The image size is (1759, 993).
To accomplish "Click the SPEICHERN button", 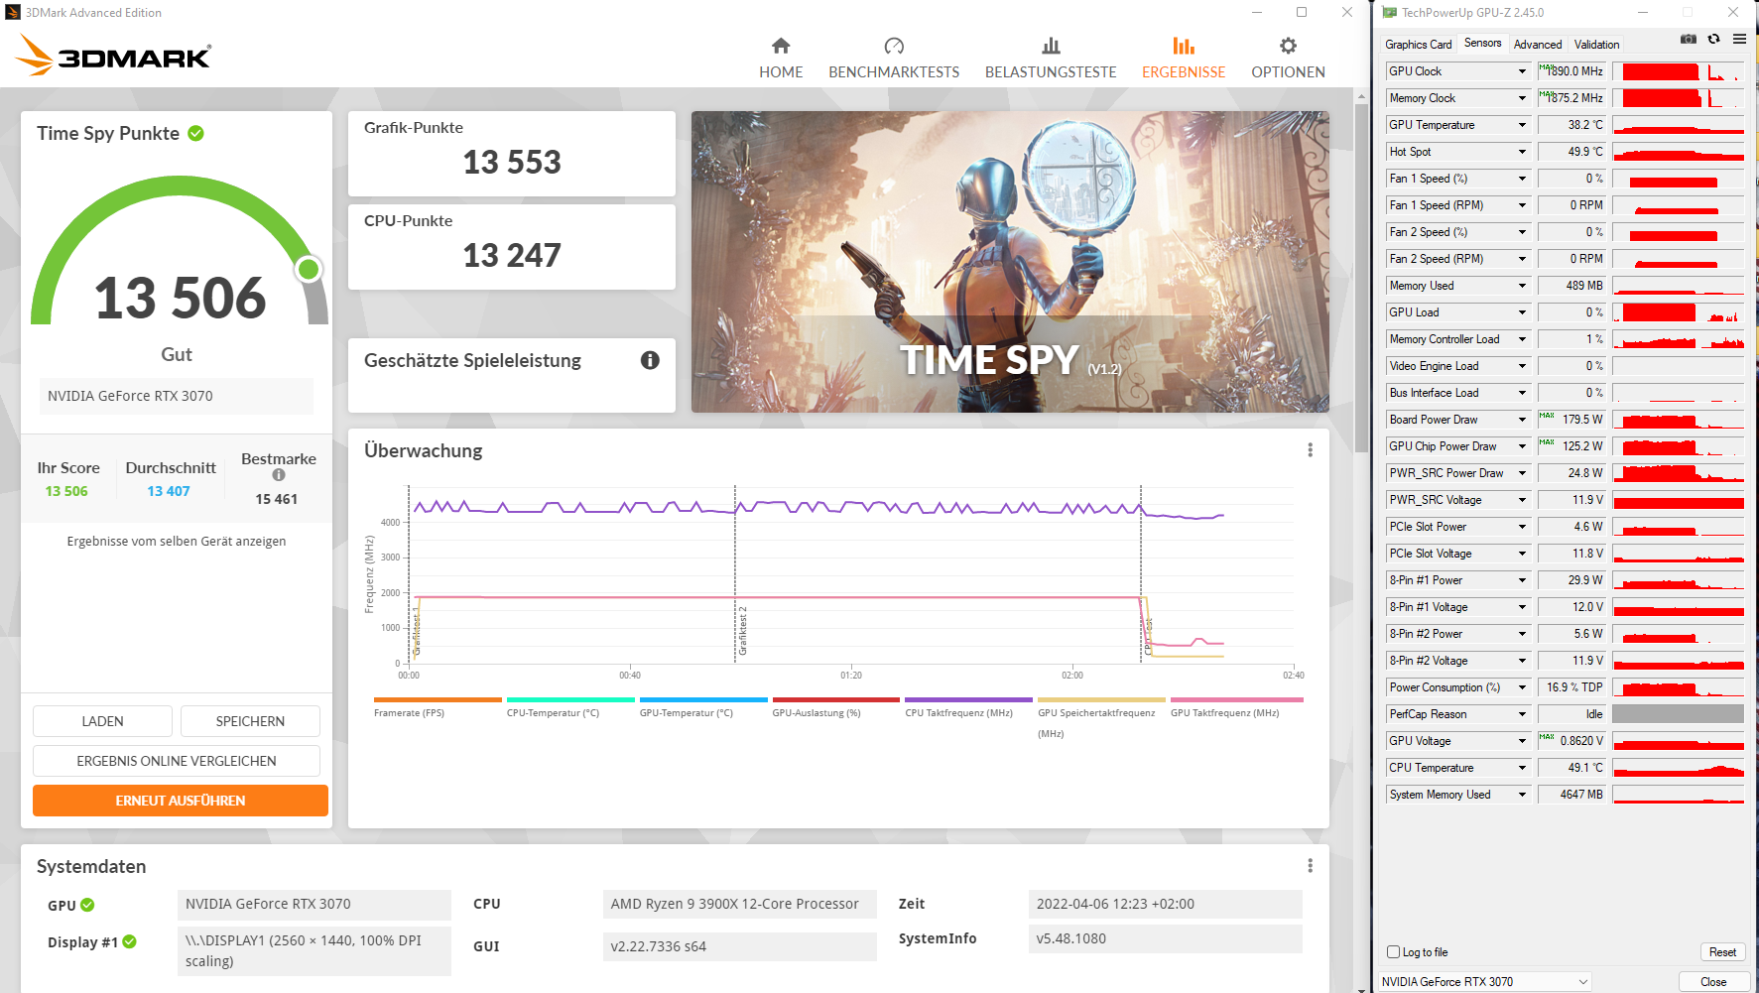I will 250,721.
